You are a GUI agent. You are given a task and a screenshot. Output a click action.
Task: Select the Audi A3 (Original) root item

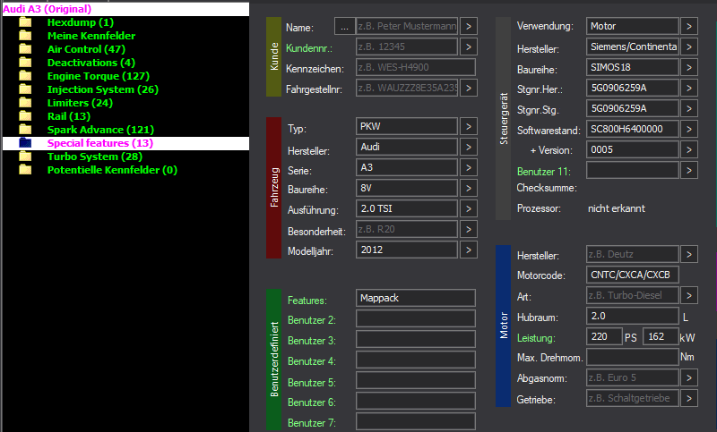pos(125,9)
